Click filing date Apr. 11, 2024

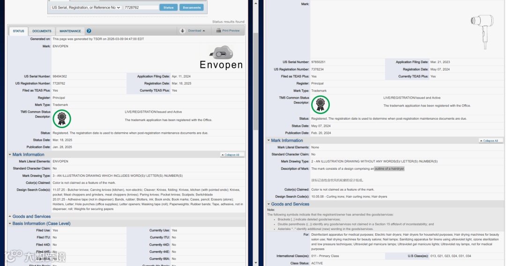(x=181, y=76)
